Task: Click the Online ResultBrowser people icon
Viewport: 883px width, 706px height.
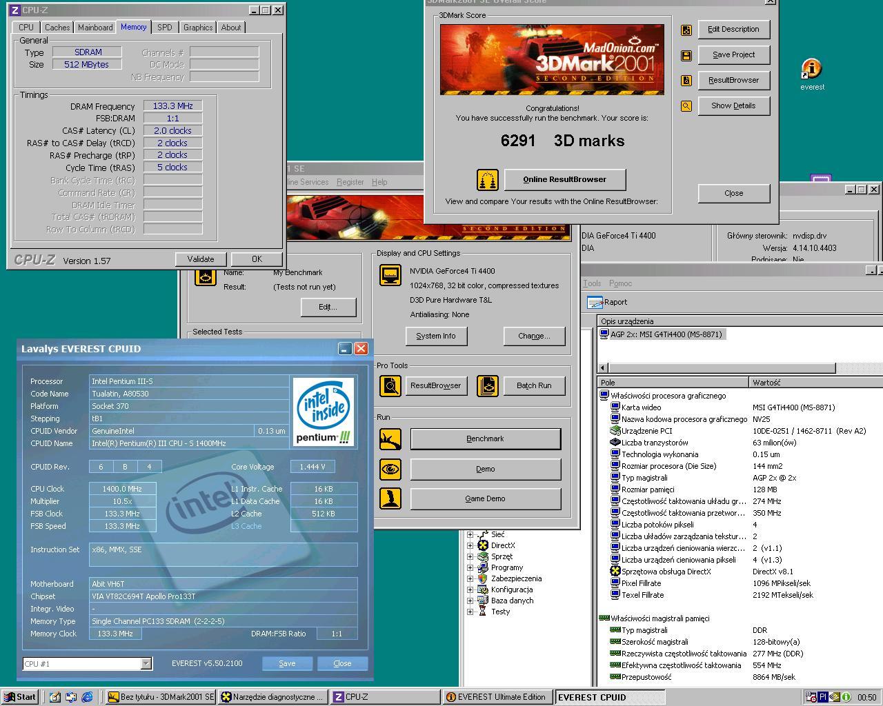Action: (488, 180)
